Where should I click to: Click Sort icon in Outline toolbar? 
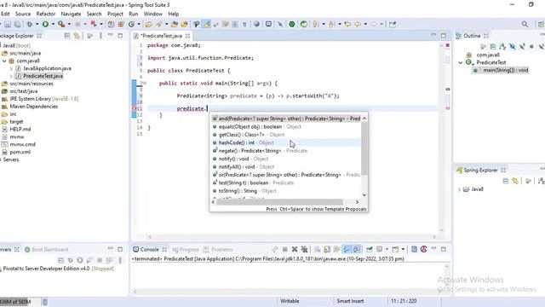(502, 46)
